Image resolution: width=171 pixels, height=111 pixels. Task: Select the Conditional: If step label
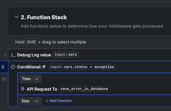click(x=31, y=67)
